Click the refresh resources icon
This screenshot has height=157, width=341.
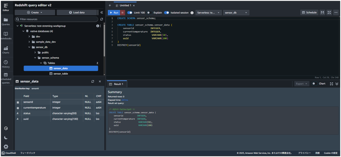[x=102, y=19]
